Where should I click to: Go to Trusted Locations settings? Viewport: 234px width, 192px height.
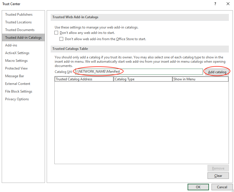[x=18, y=22]
